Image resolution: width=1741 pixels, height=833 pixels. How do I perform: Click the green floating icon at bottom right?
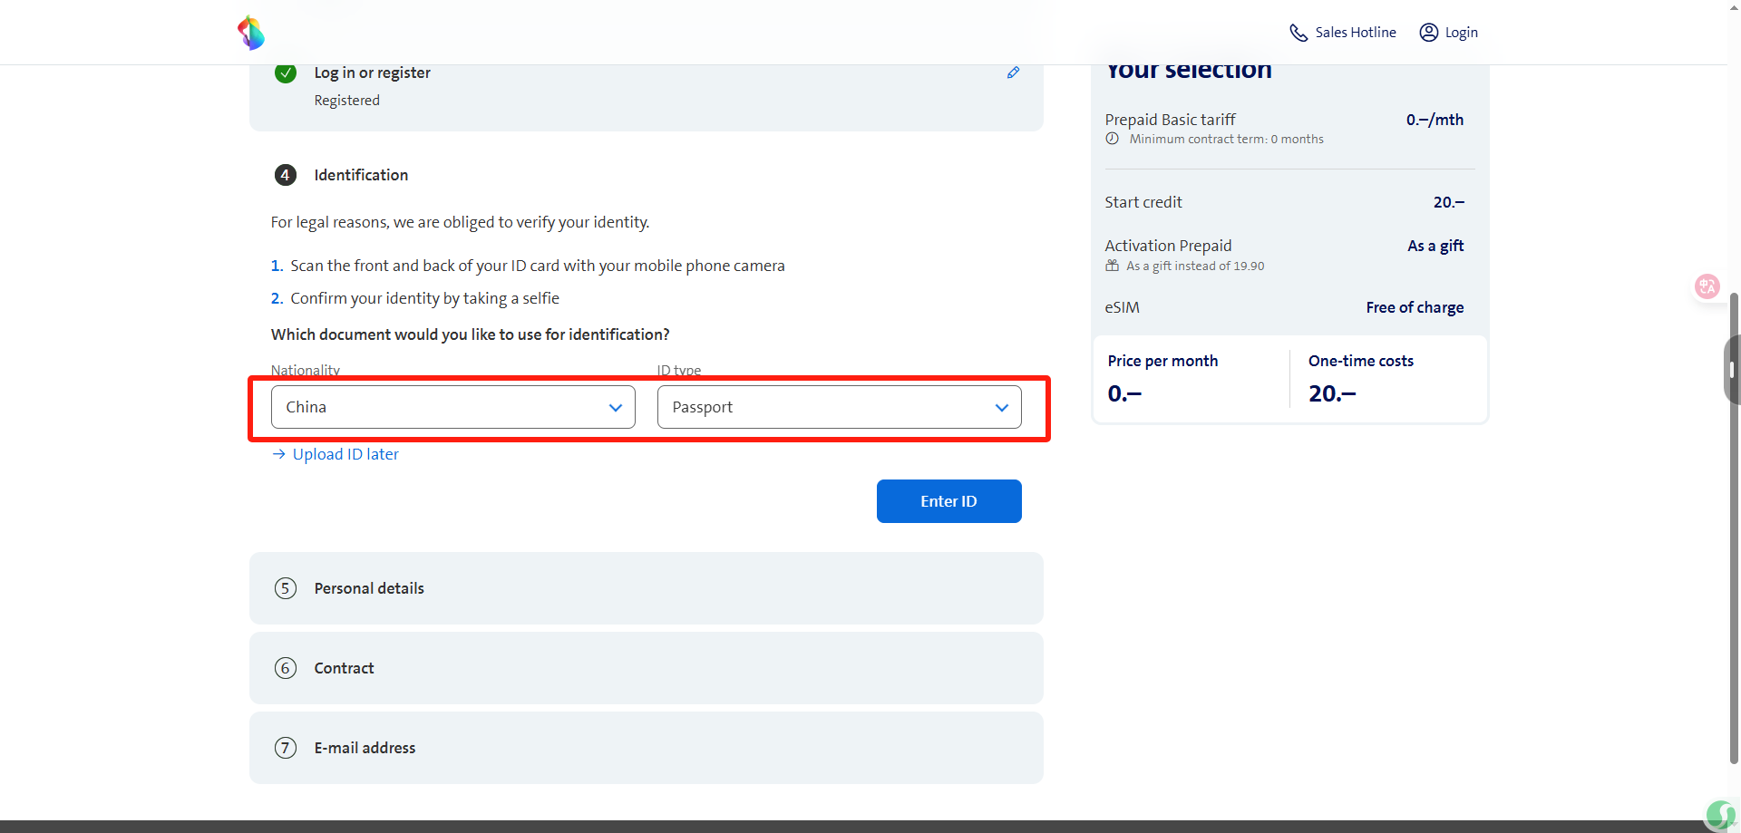click(1720, 814)
